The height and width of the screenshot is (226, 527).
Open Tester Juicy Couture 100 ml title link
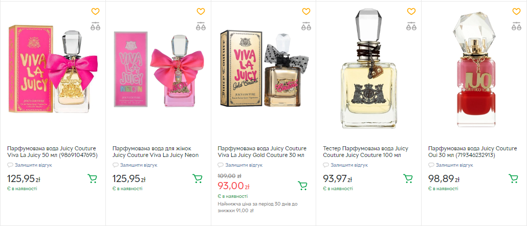point(365,151)
